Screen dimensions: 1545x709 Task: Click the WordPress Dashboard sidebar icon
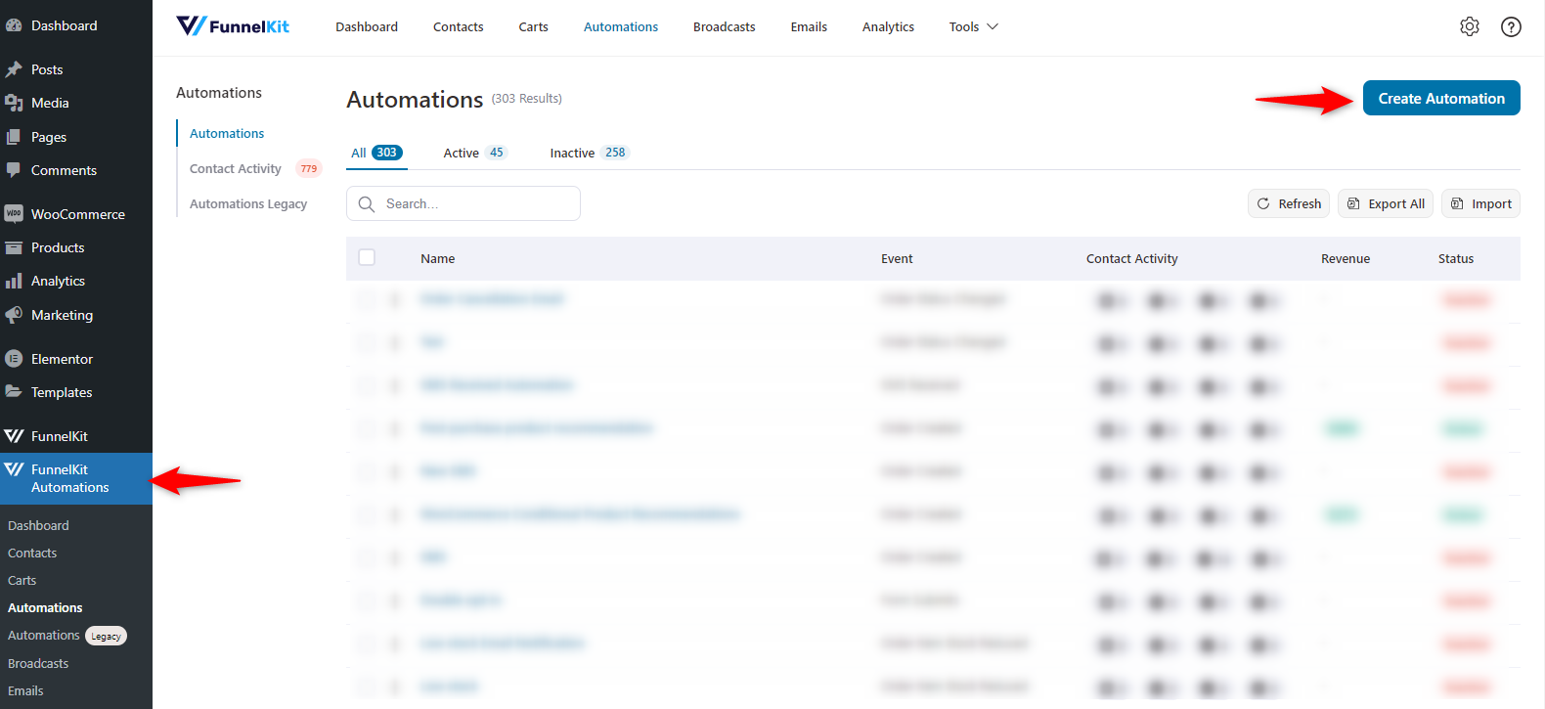click(14, 25)
